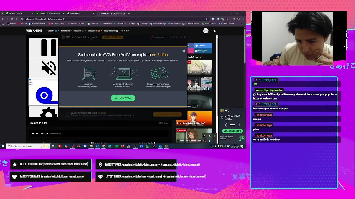355x199 pixels.
Task: Click the page vertical scrollbar
Action: (x=245, y=46)
